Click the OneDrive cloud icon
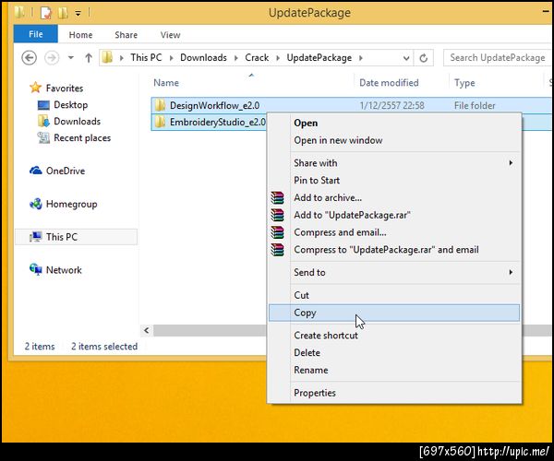This screenshot has height=461, width=554. (x=36, y=171)
